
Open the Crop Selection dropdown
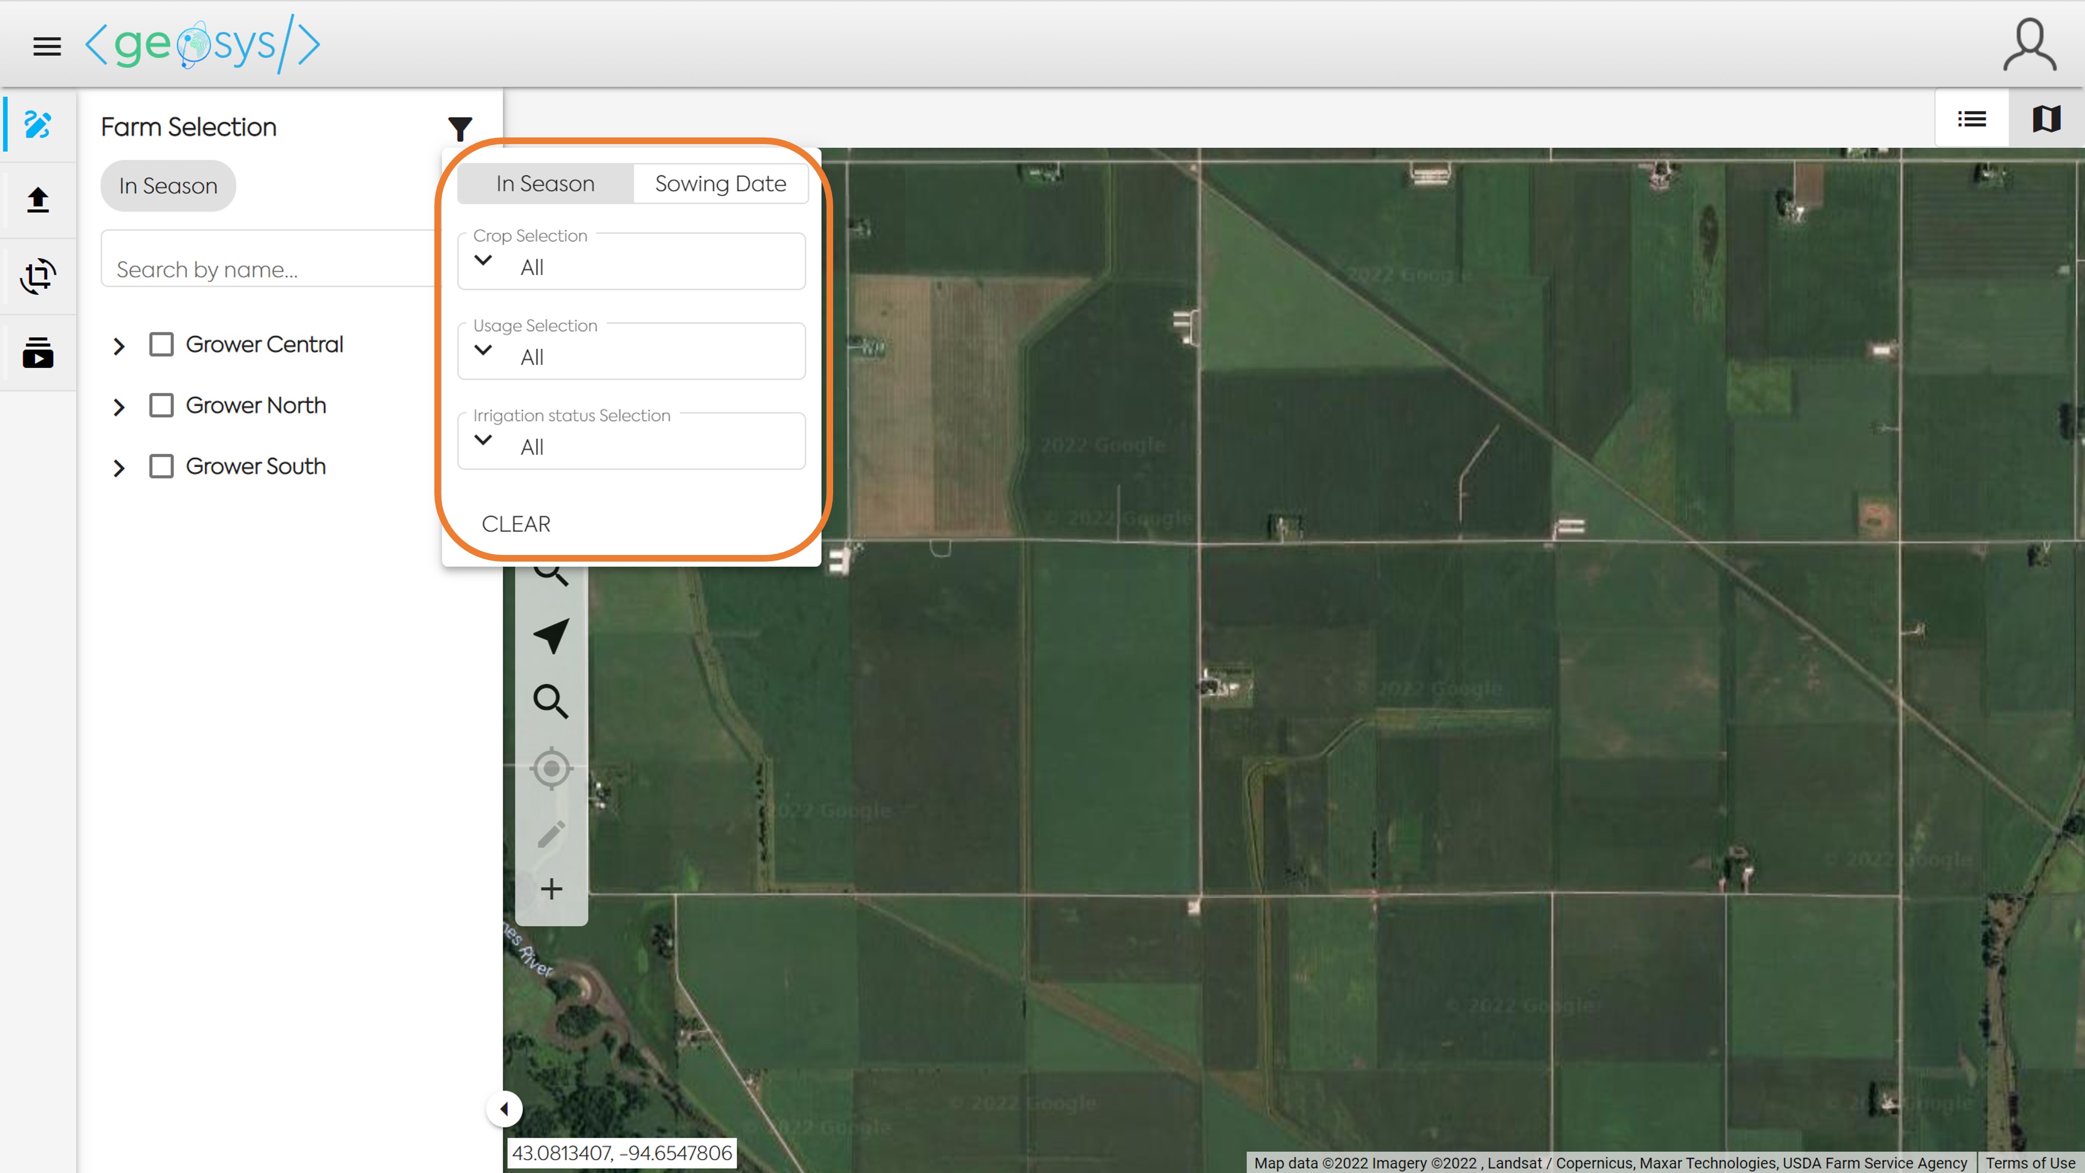pos(631,266)
